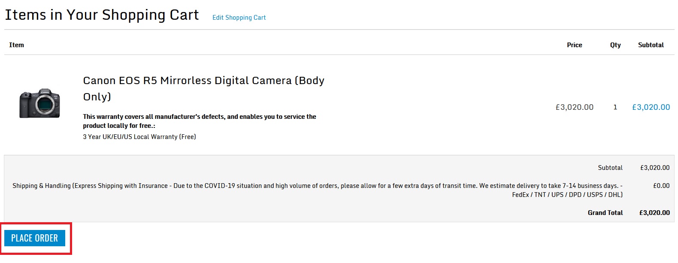This screenshot has height=263, width=678.
Task: Click the Subtotal label in totals section
Action: pyautogui.click(x=610, y=168)
